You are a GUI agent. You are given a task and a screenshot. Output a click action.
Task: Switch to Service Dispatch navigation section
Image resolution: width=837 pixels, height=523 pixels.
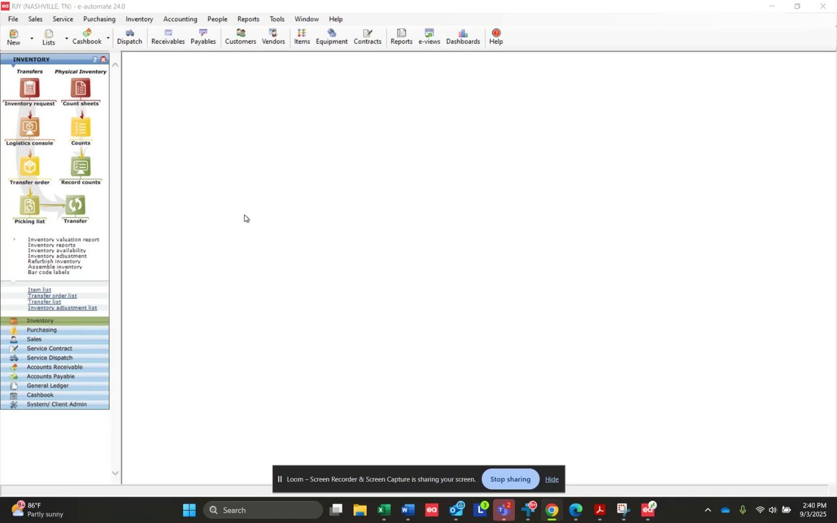[x=55, y=358]
